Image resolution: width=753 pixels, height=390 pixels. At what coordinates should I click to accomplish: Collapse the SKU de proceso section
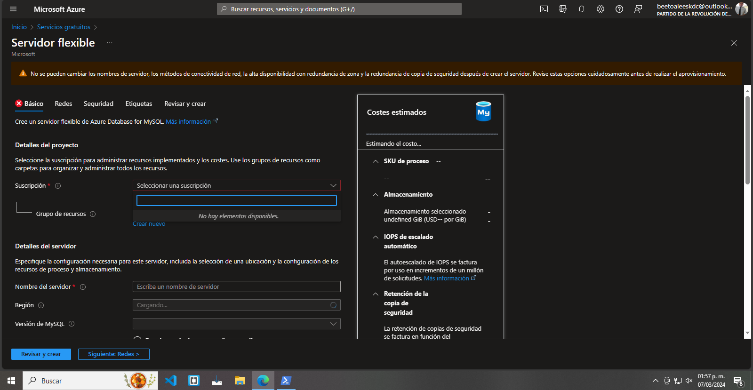point(376,161)
